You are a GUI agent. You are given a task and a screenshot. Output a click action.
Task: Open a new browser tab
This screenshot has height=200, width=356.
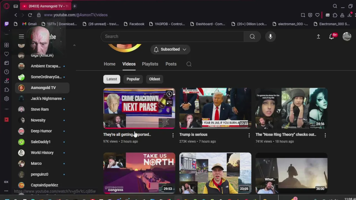tap(75, 6)
